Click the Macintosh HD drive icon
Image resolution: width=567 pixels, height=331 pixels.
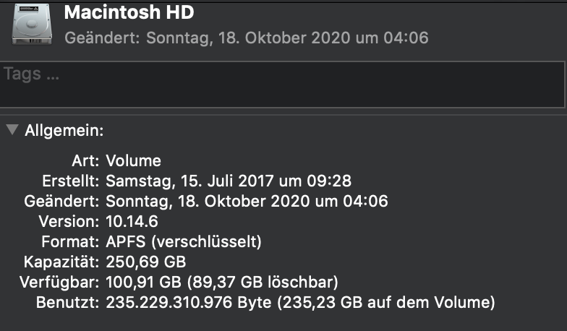pos(31,24)
